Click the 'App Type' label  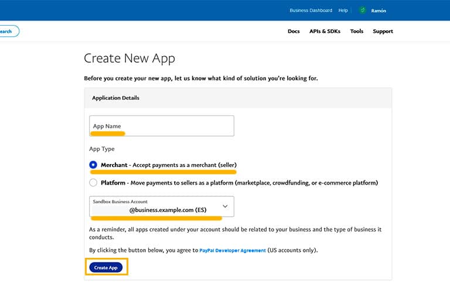point(102,149)
